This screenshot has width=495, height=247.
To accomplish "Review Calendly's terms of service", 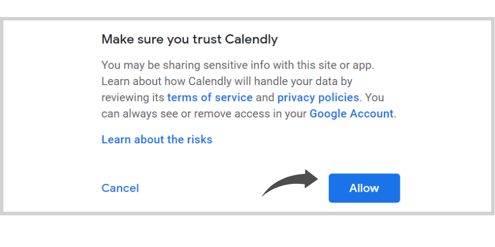I will [x=210, y=97].
